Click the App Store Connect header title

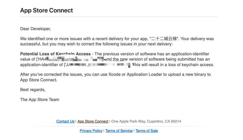tap(46, 11)
